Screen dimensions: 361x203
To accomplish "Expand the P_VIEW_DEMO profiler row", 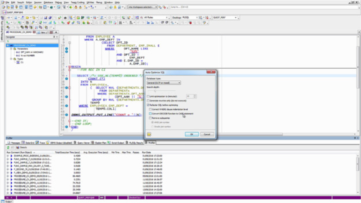I will 8,173.
